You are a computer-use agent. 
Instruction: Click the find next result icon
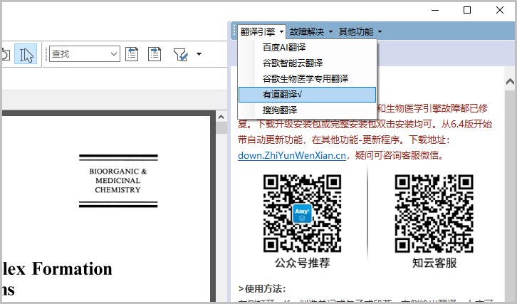(155, 54)
